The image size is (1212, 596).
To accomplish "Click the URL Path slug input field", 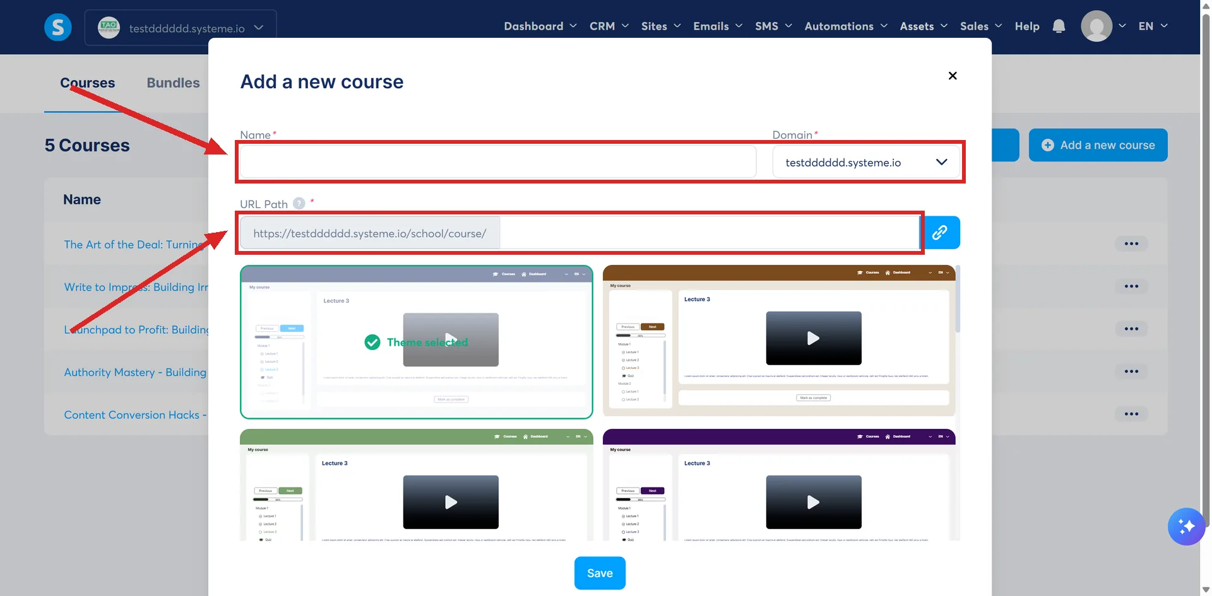I will (710, 233).
